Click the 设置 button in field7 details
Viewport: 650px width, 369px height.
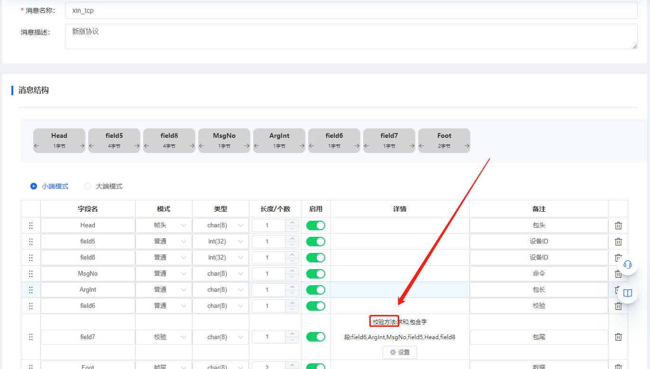400,352
